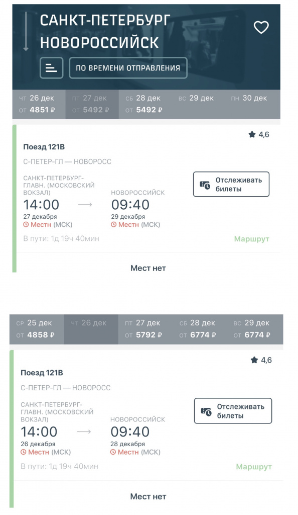The width and height of the screenshot is (298, 515).
Task: Open the filter lines icon button
Action: pos(51,68)
